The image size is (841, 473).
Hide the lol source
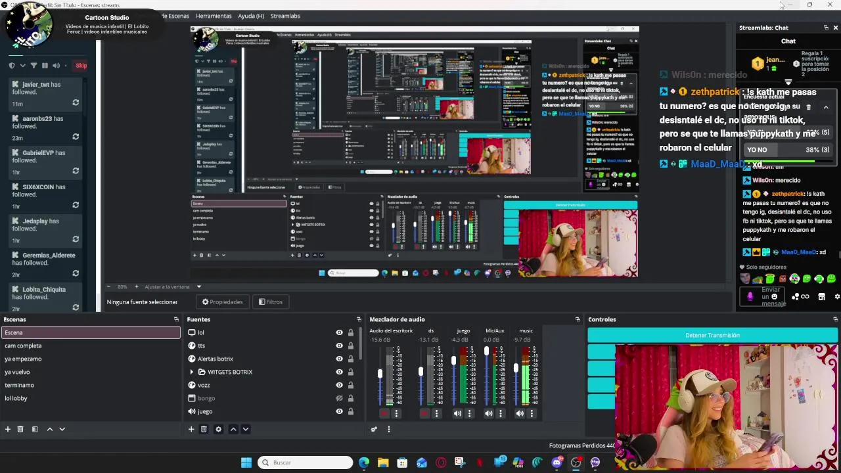pos(339,332)
